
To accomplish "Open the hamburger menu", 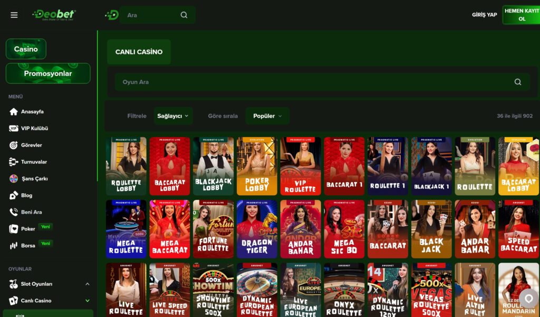I will [x=14, y=15].
